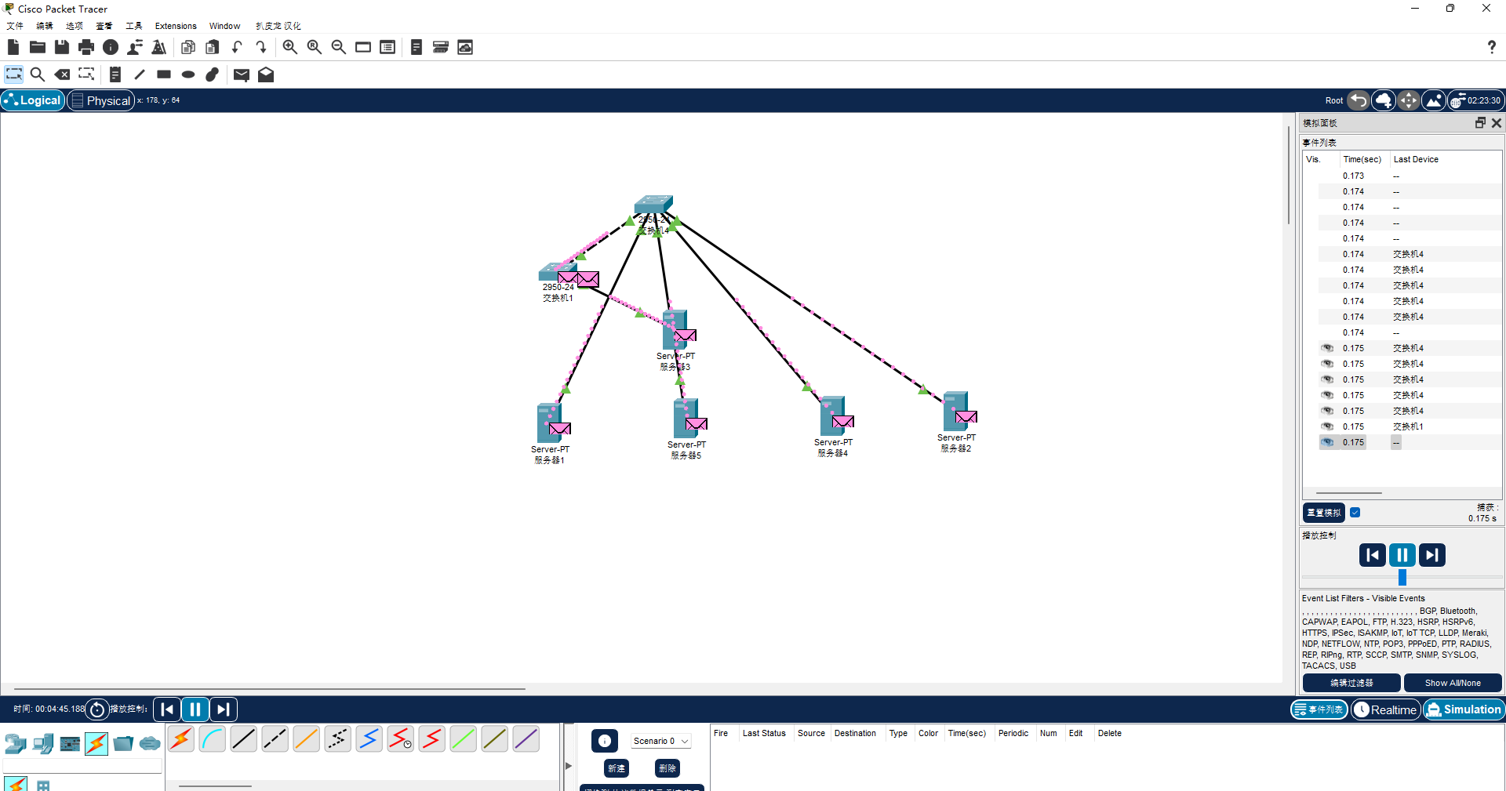Click the 服务器2 server on canvas
This screenshot has height=791, width=1506.
[x=957, y=411]
